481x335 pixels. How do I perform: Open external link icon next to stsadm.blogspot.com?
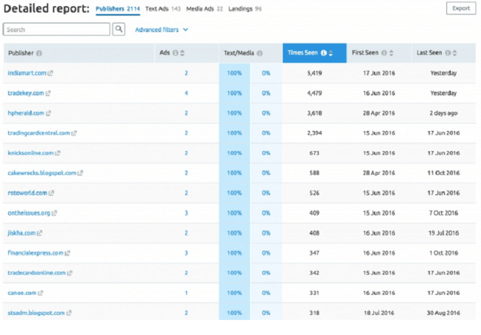coord(69,313)
